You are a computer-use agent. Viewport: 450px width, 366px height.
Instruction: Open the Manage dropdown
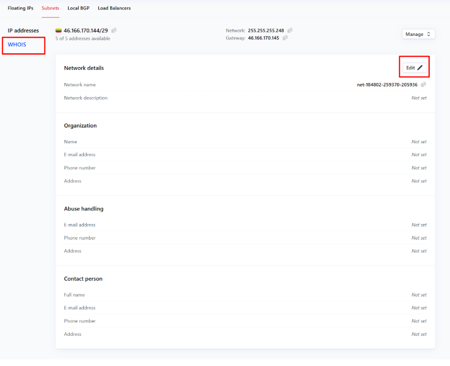click(x=418, y=34)
